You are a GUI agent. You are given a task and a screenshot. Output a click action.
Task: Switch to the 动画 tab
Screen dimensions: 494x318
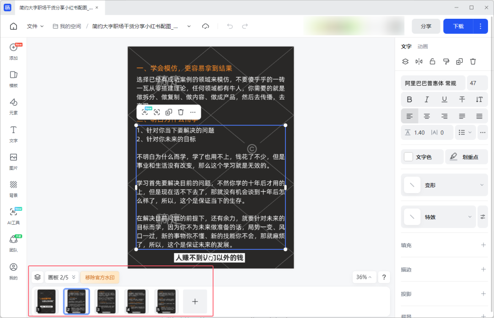click(423, 46)
